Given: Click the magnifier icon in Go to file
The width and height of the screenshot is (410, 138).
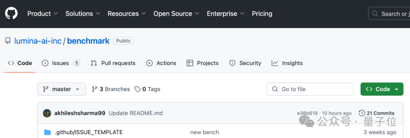Looking at the screenshot, I should [x=275, y=89].
